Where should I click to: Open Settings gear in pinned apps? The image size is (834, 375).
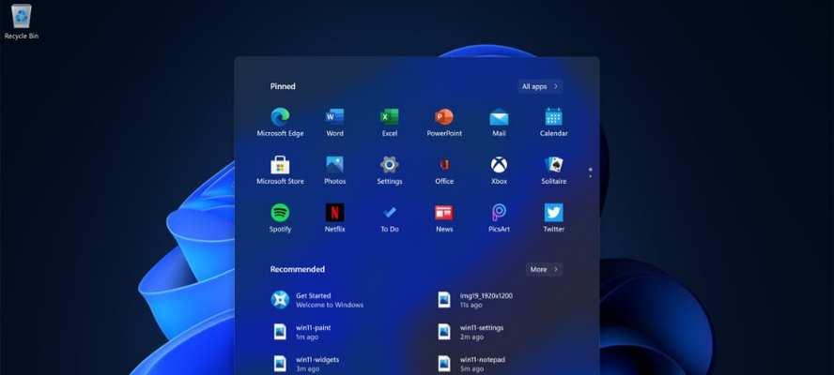coord(390,170)
